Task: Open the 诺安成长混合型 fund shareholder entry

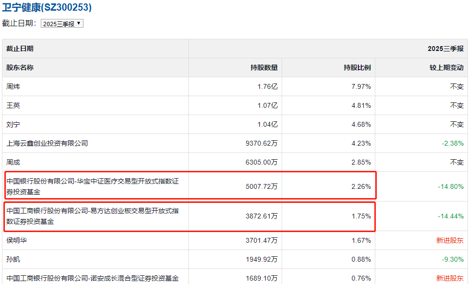Action: 92,278
